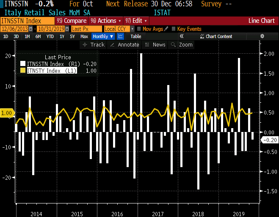
Task: Open the Local CCY currency dropdown
Action: [132, 29]
